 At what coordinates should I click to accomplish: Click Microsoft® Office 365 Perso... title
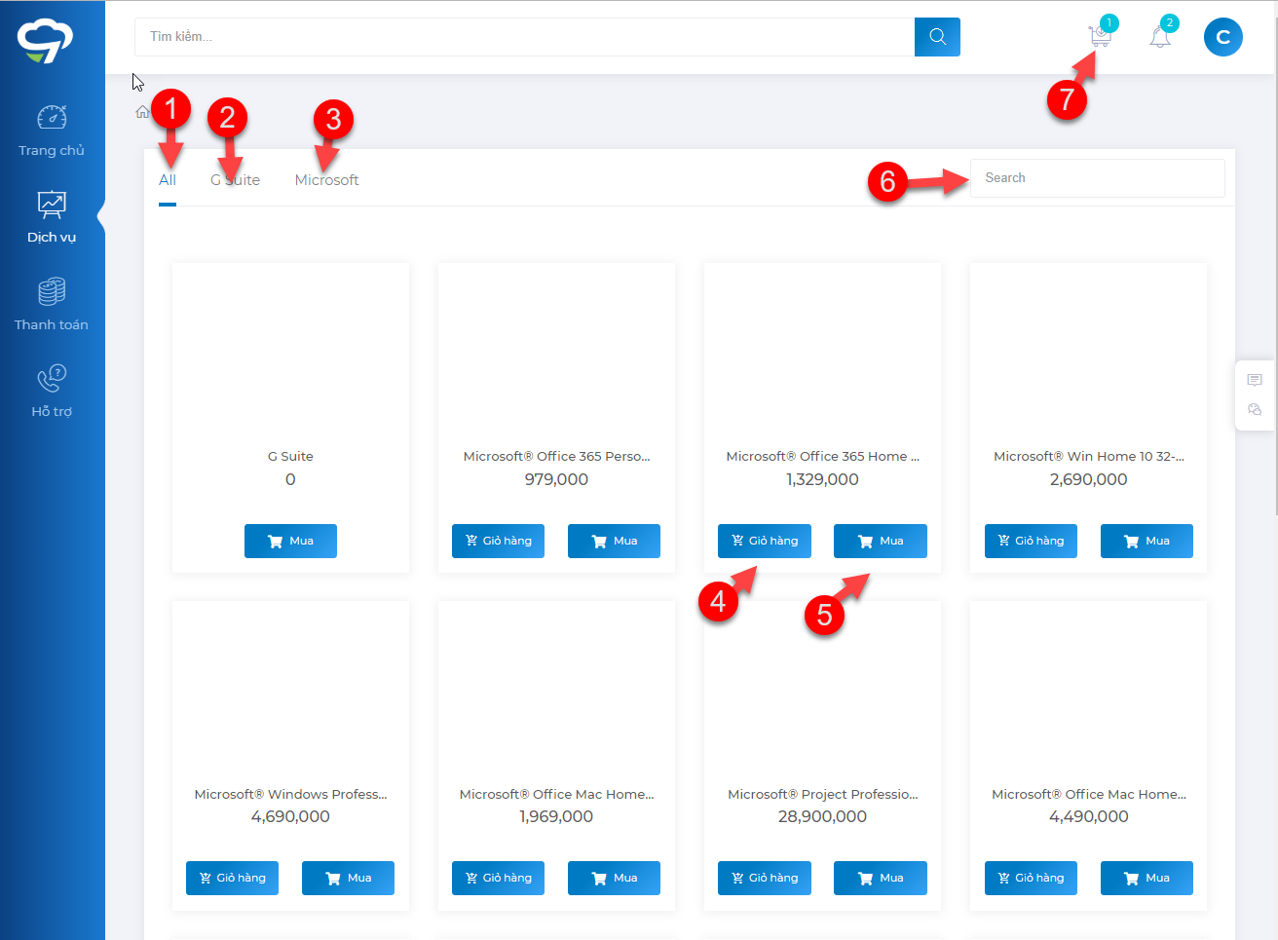click(x=556, y=456)
